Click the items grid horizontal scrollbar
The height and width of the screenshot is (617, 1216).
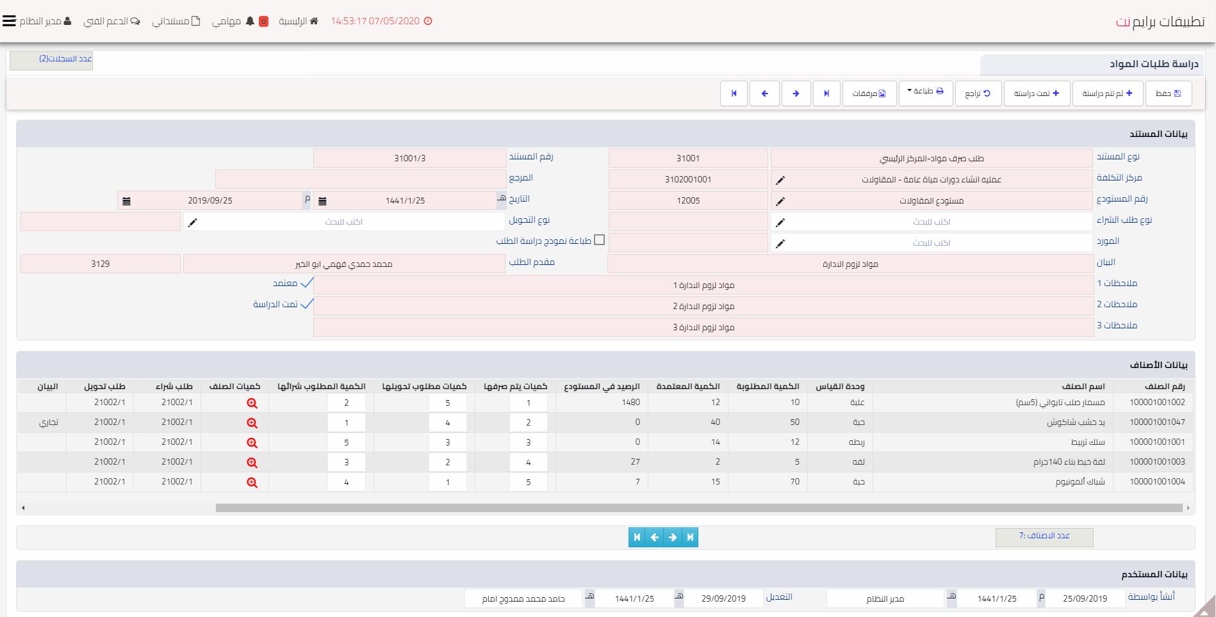coord(698,508)
